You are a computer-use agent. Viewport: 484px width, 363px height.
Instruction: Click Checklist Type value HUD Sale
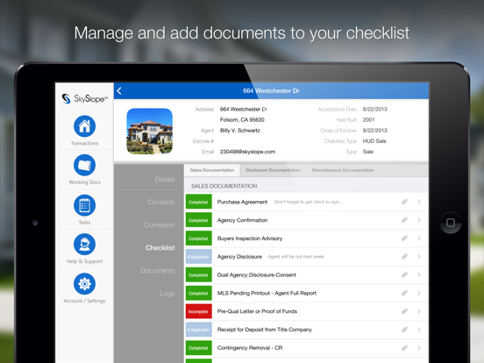pyautogui.click(x=374, y=141)
